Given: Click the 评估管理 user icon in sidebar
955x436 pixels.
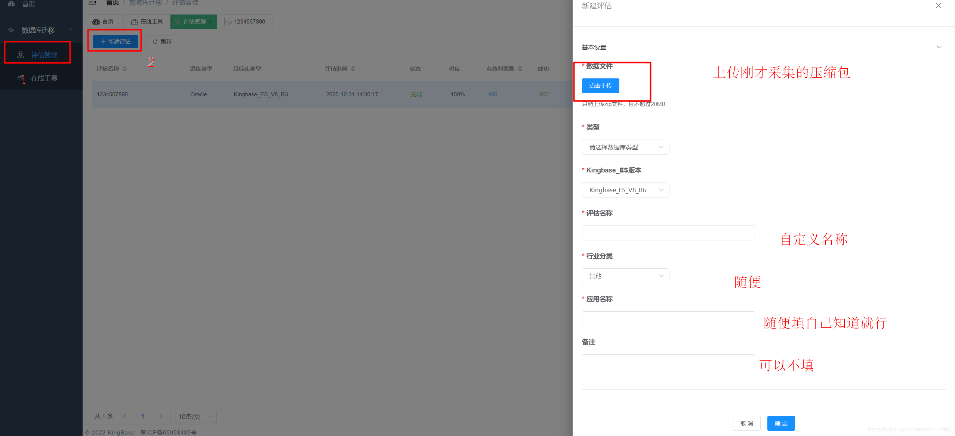Looking at the screenshot, I should pos(21,54).
